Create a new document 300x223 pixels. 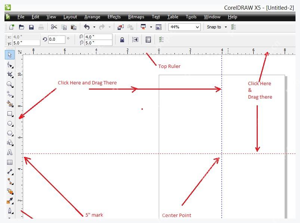(12, 27)
